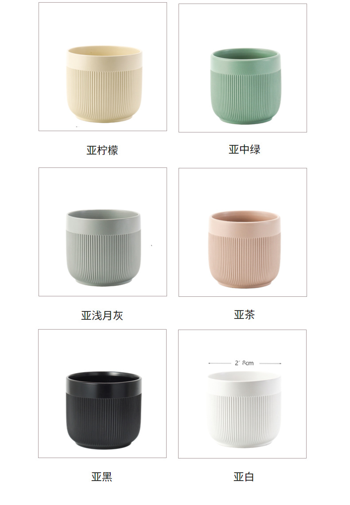The image size is (350, 505).
Task: Select the lemon yellow pot image
Action: (x=103, y=66)
